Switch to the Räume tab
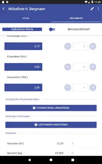The width and height of the screenshot is (102, 164). point(26,18)
